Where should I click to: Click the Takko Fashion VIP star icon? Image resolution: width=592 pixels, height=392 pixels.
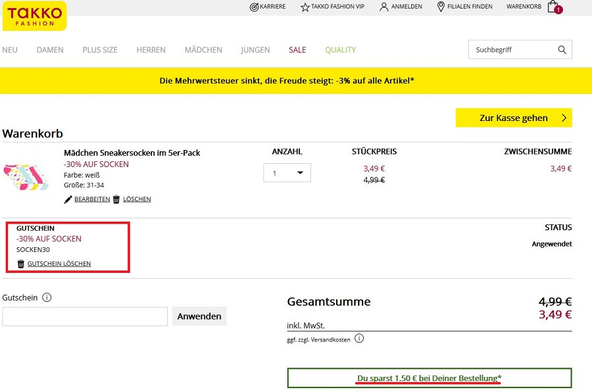click(305, 7)
